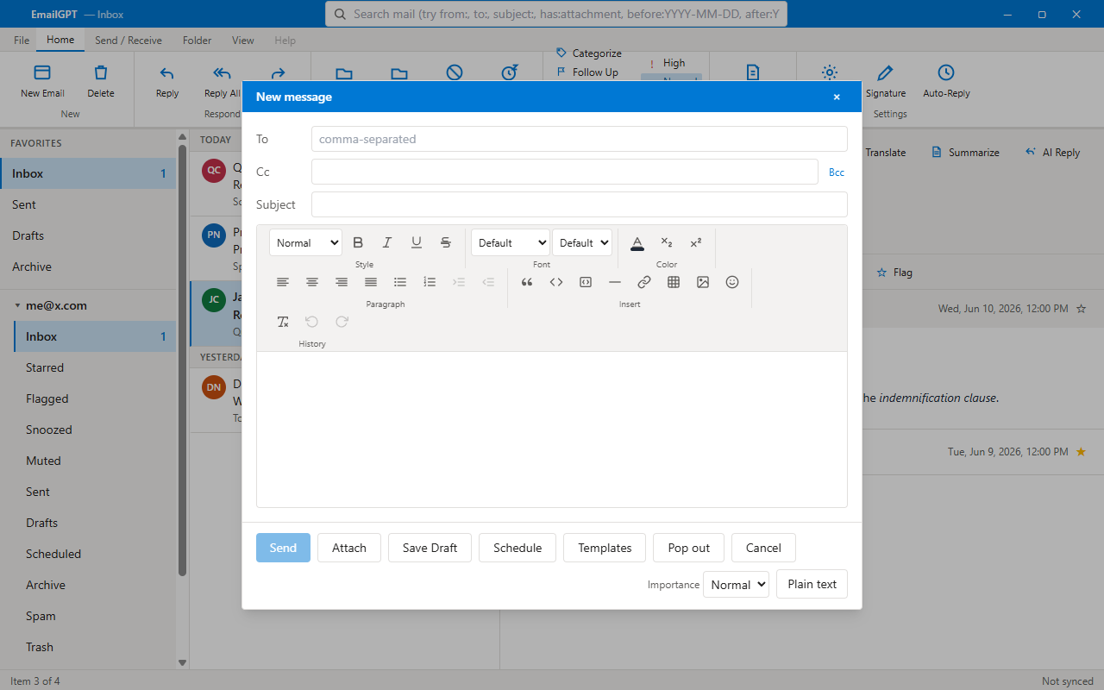Screen dimensions: 1104x690
Task: Click the New Email ribbon icon
Action: click(42, 81)
